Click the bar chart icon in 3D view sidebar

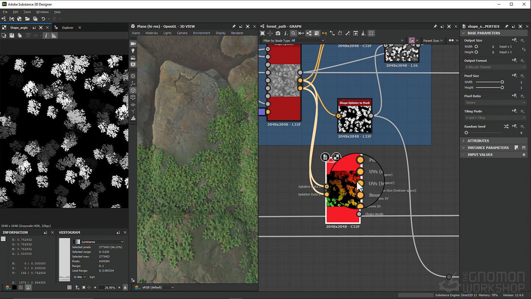(133, 118)
